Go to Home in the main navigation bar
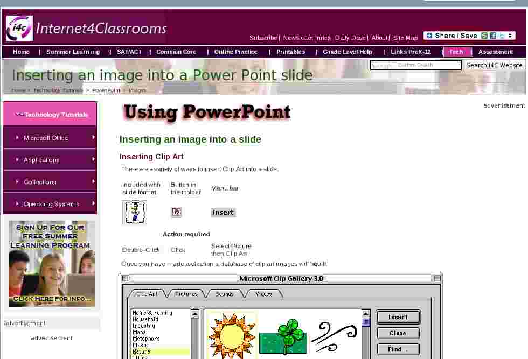 coord(21,52)
